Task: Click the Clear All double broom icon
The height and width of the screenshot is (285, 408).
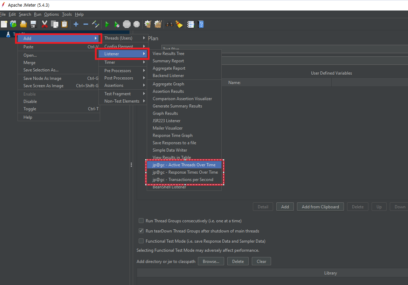Action: 158,24
